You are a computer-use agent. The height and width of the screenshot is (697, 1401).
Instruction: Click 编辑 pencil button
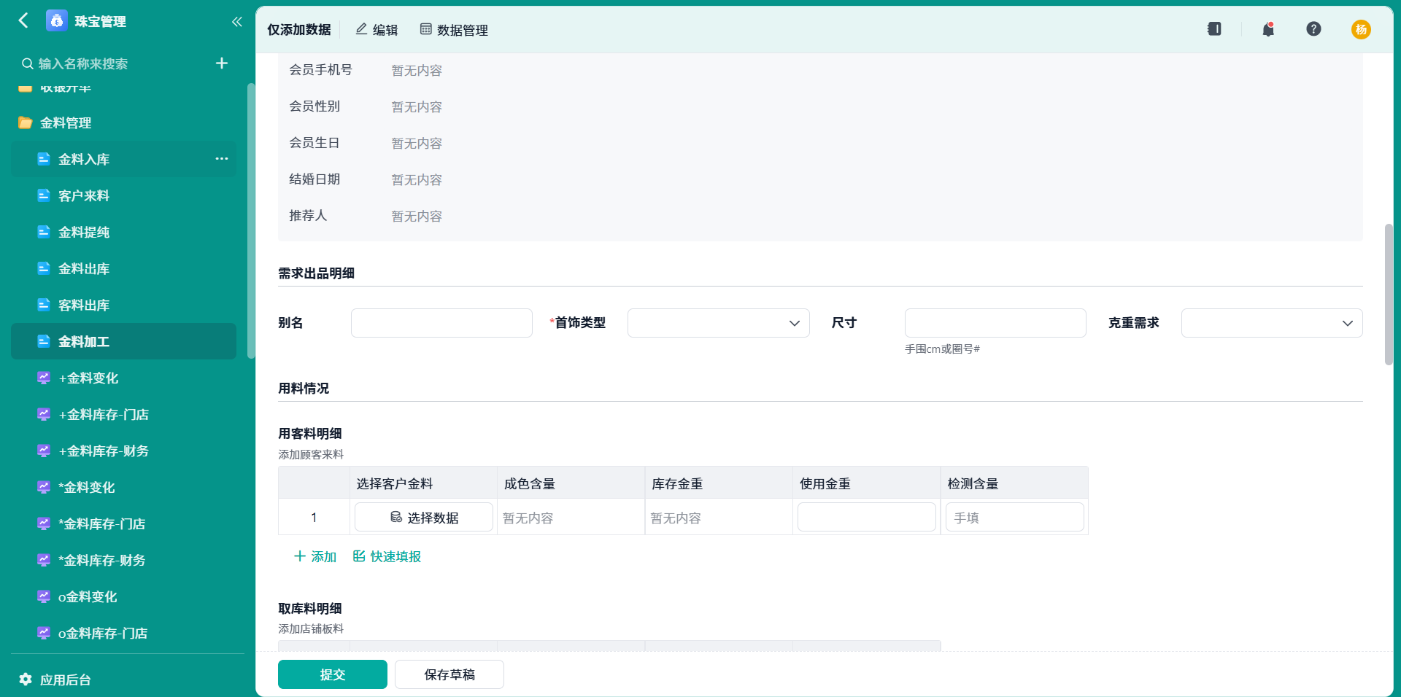377,29
